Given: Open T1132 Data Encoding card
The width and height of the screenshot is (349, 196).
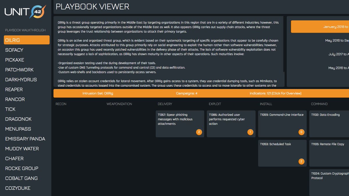Looking at the screenshot, I should (329, 124).
